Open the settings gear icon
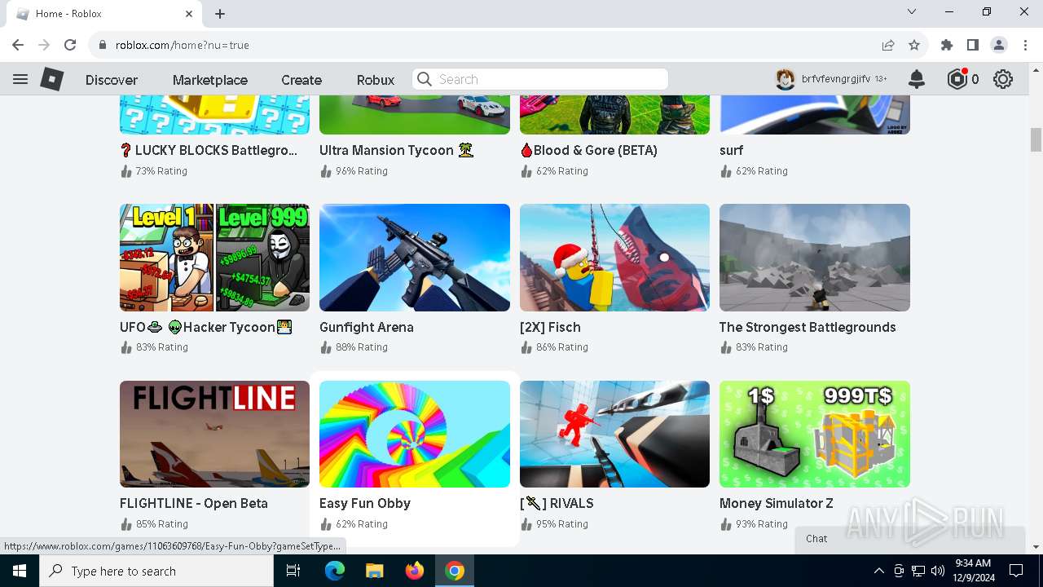 tap(1003, 79)
